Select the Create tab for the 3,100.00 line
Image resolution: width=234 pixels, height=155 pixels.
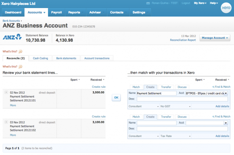coord(150,117)
